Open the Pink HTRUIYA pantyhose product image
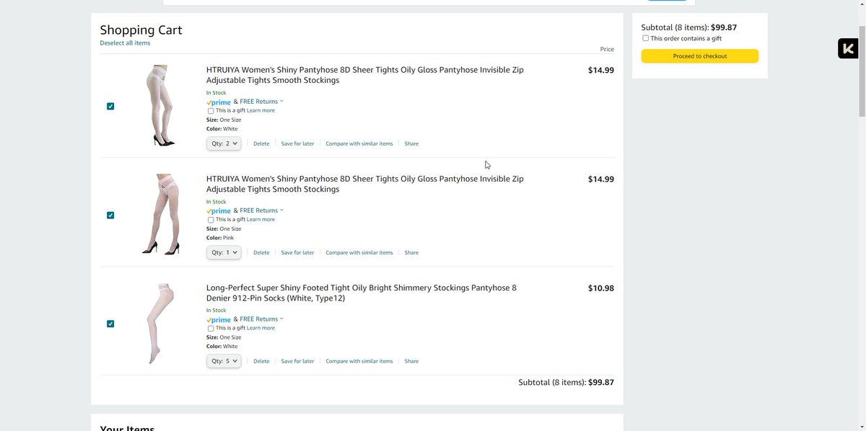This screenshot has height=431, width=866. coord(160,214)
